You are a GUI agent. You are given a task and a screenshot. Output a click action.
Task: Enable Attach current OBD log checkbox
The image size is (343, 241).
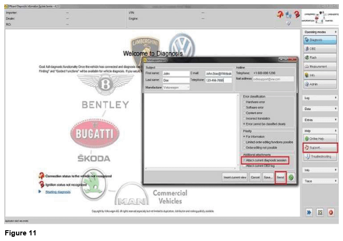click(244, 166)
